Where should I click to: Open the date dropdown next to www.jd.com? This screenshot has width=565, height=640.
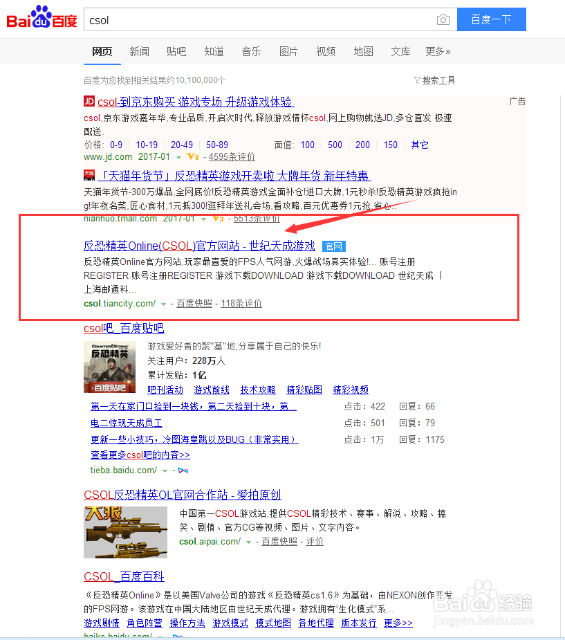(180, 156)
